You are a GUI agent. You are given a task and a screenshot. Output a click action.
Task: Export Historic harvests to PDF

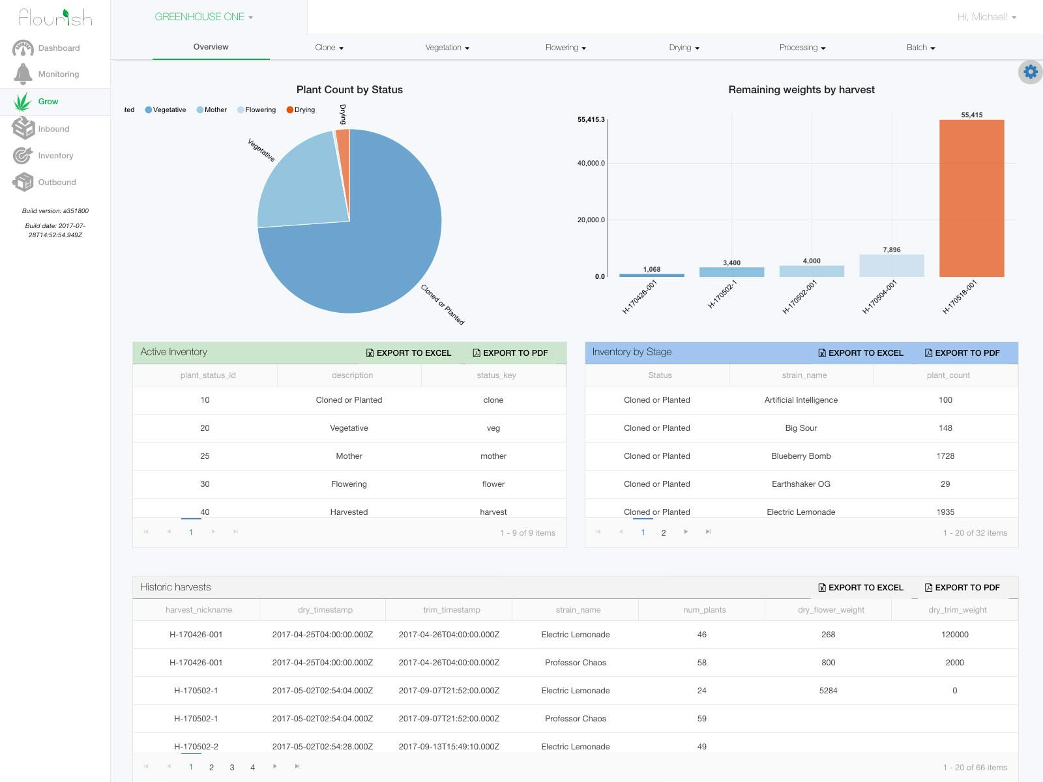tap(962, 587)
